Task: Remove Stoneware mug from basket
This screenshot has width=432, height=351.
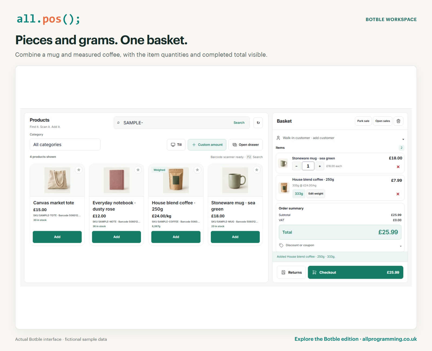Action: click(398, 167)
